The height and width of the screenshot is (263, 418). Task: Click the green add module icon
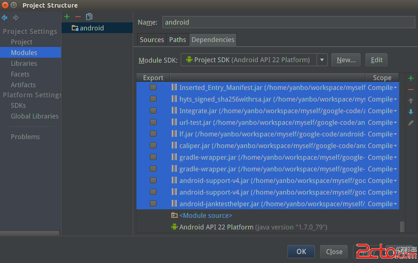tap(67, 17)
